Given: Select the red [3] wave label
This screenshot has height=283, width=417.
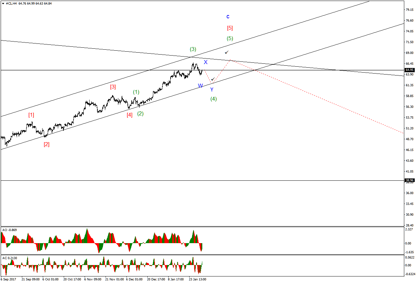Looking at the screenshot, I should pos(113,87).
